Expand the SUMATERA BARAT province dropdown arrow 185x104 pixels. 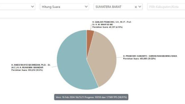[x=140, y=7]
